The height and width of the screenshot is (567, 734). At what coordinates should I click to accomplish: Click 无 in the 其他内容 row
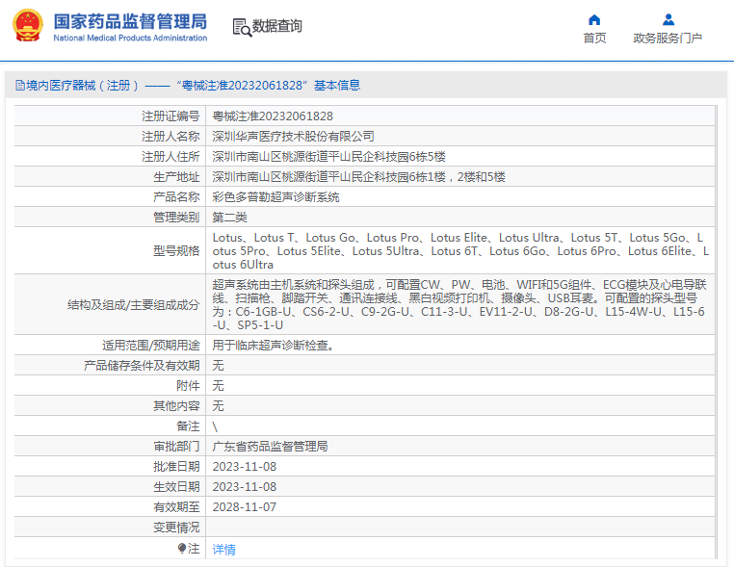point(218,405)
